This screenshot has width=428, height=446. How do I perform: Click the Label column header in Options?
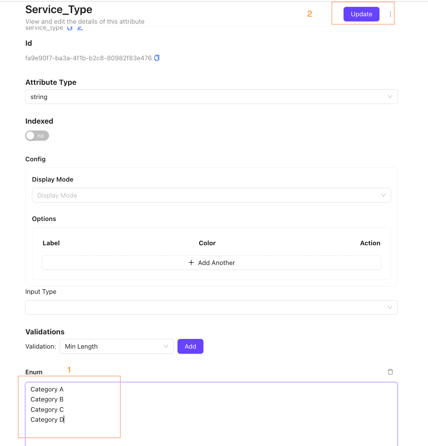pos(51,243)
